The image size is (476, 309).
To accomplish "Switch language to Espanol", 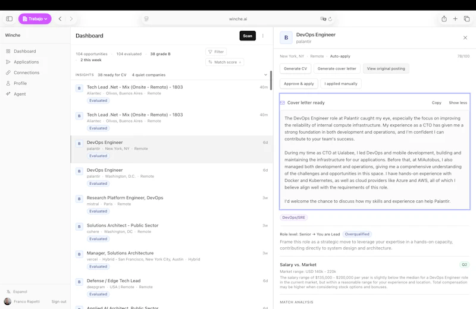I will coord(17,292).
